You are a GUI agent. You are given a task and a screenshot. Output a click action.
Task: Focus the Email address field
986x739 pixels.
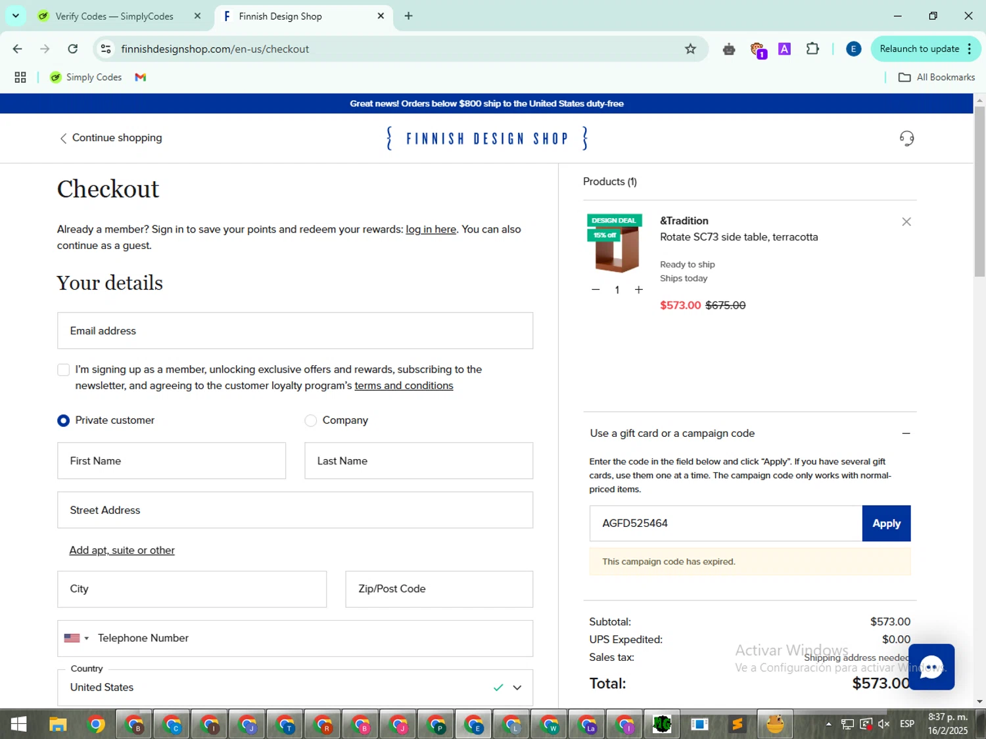295,331
